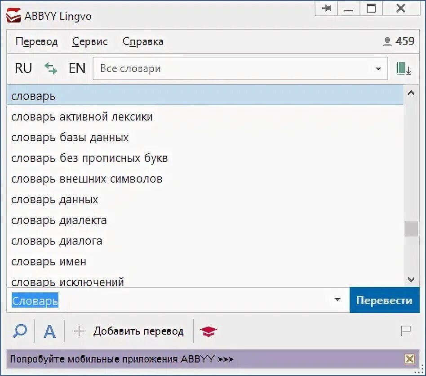Click the Перевести button
This screenshot has height=376, width=426.
[384, 300]
